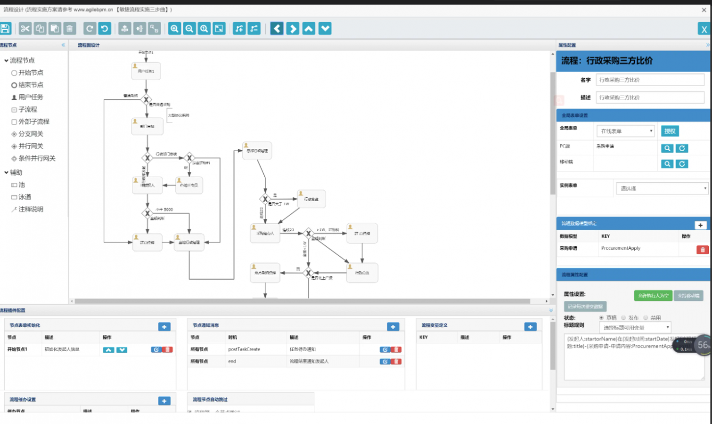Click the redo arrow icon
The image size is (712, 424).
90,29
